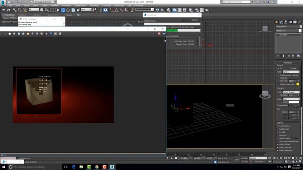Image resolution: width=303 pixels, height=170 pixels.
Task: Click the search keyword field in title bar
Action: click(236, 2)
